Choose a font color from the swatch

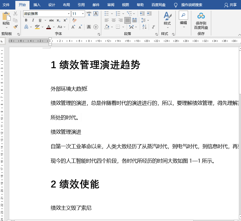coord(49,27)
